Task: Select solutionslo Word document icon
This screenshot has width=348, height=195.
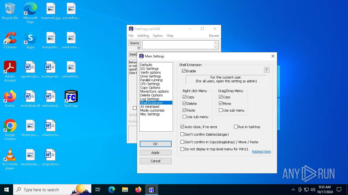Action: pyautogui.click(x=51, y=128)
